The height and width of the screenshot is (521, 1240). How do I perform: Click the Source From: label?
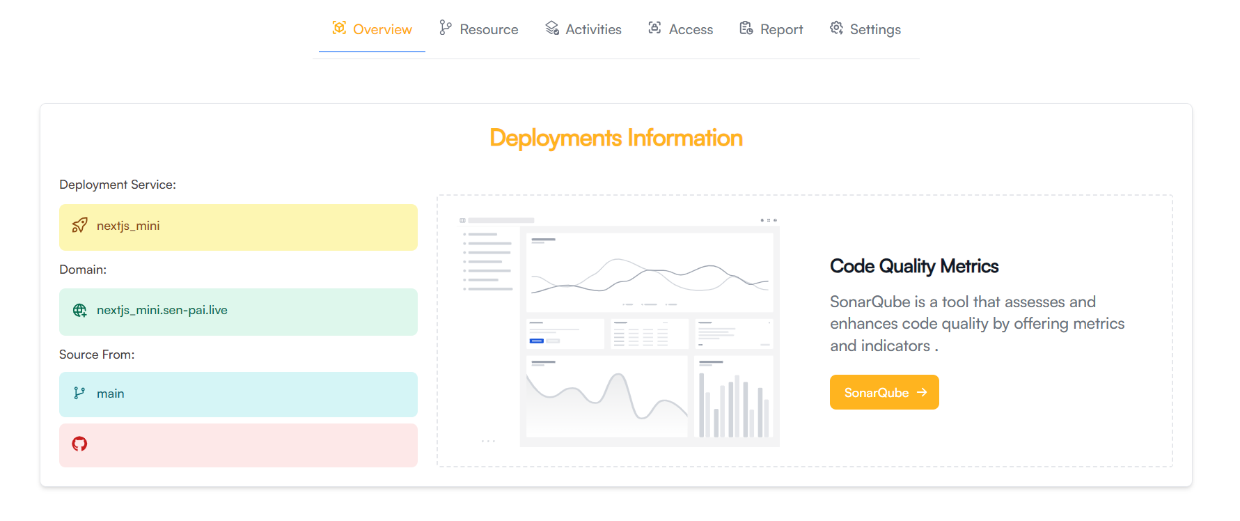coord(97,355)
